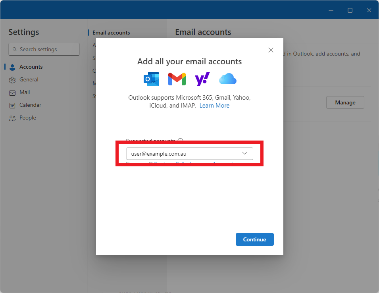
Task: Click the Outlook logo in the dialog
Action: (x=151, y=79)
